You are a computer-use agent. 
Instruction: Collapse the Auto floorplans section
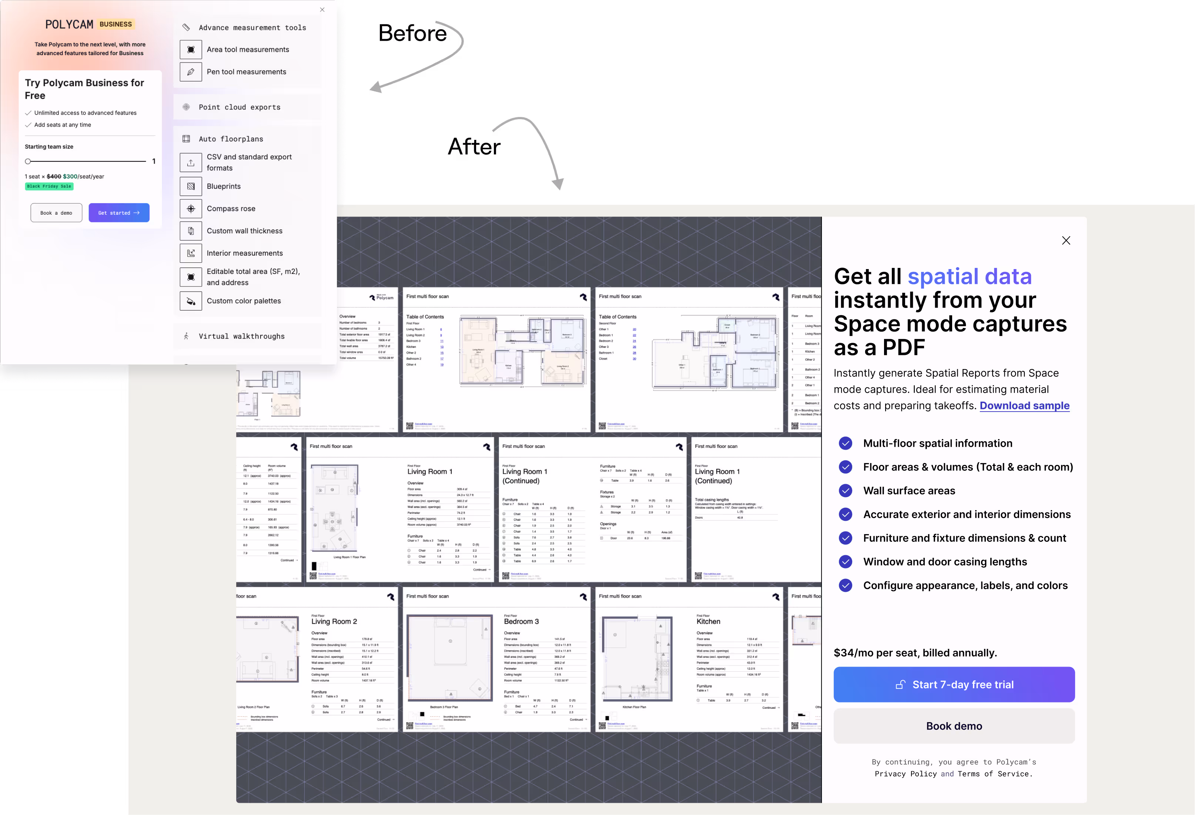(231, 139)
